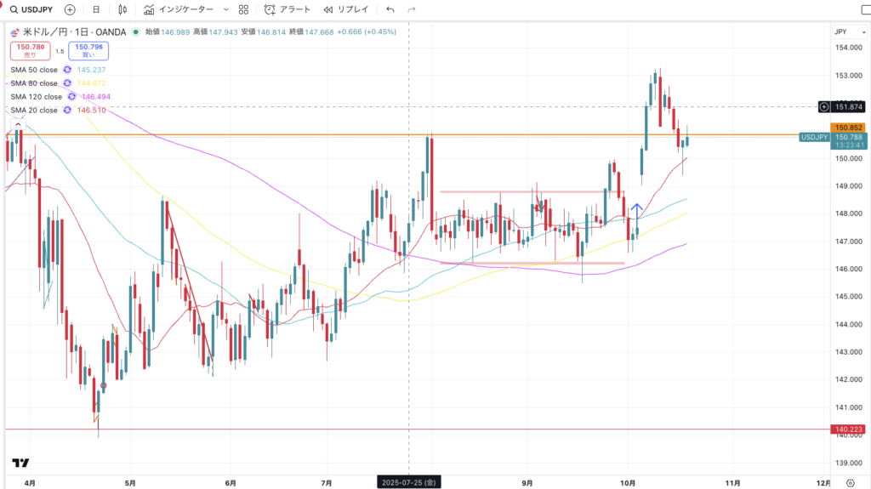Click the undo arrow in toolbar

390,9
